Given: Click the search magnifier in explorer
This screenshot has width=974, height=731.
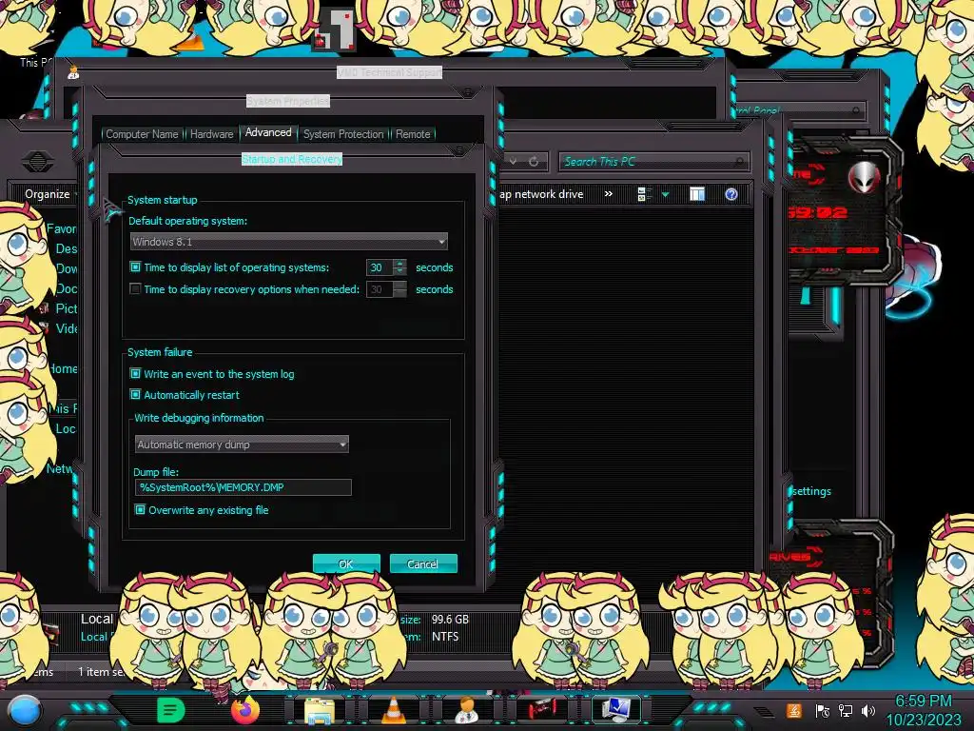Looking at the screenshot, I should (x=738, y=162).
